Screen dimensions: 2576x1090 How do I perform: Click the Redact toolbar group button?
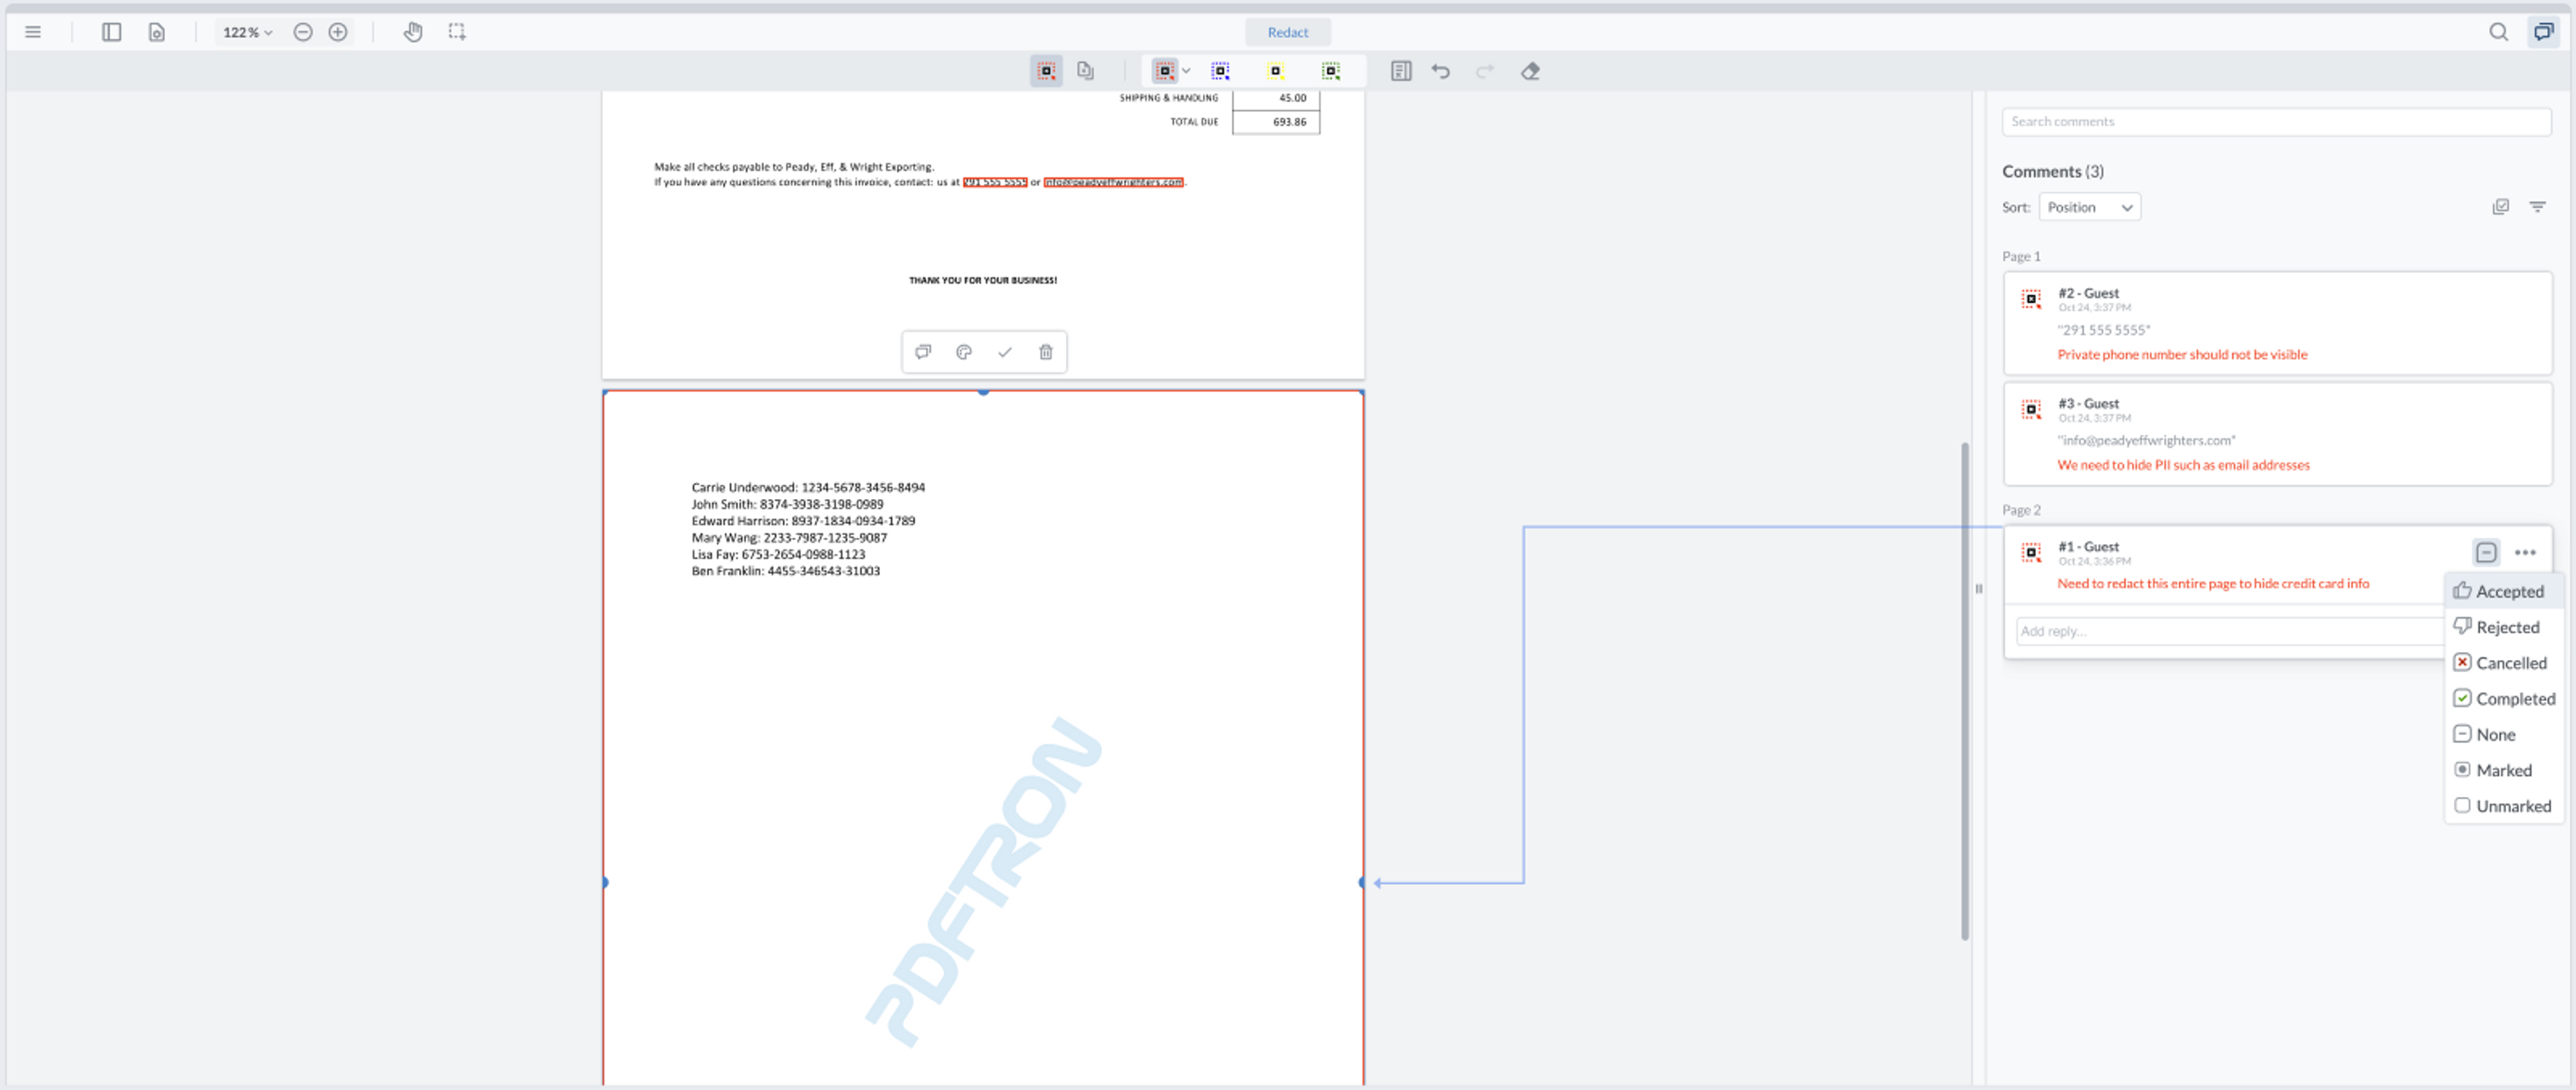click(1287, 32)
